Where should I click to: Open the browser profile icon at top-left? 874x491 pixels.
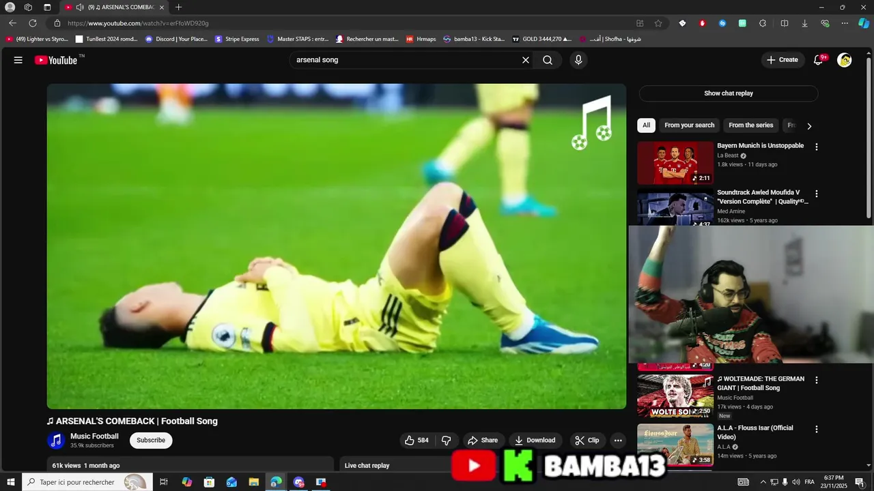point(10,8)
